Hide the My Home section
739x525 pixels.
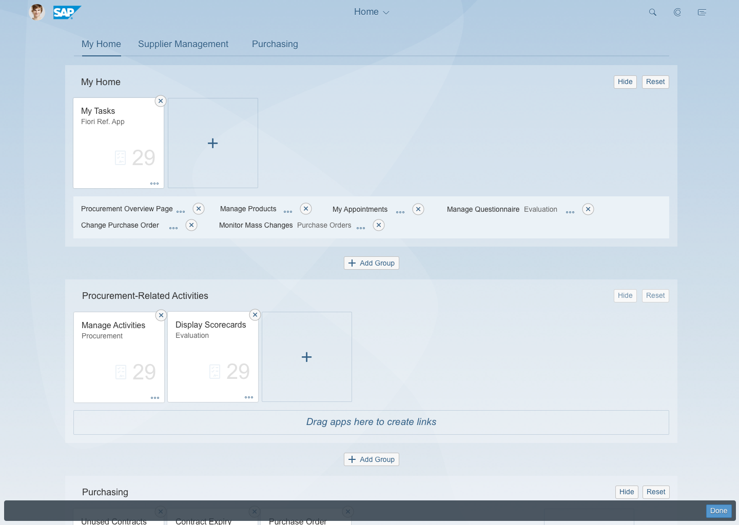[625, 82]
